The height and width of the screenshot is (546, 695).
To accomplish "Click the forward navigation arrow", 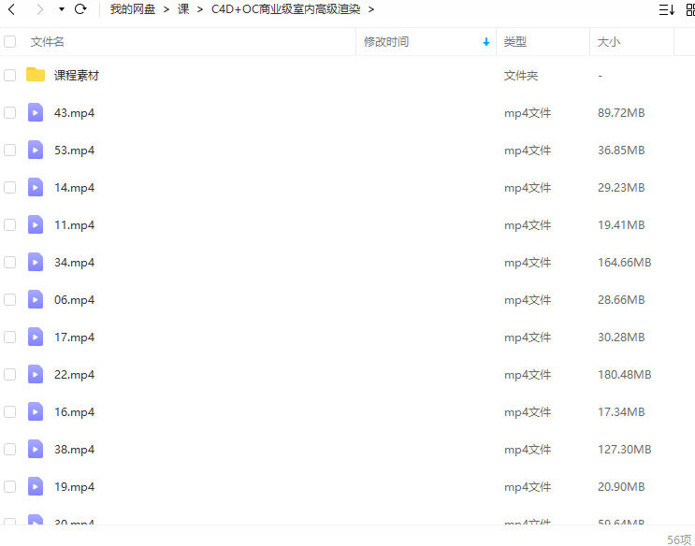I will (x=38, y=9).
